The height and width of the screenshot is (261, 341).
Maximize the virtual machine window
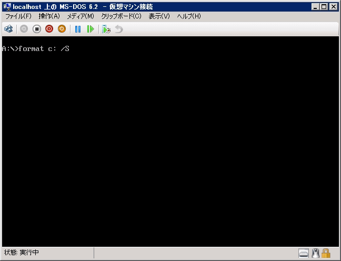(324, 7)
